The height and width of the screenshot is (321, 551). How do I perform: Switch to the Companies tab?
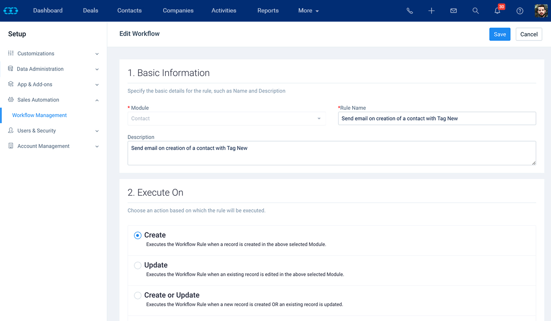point(178,11)
